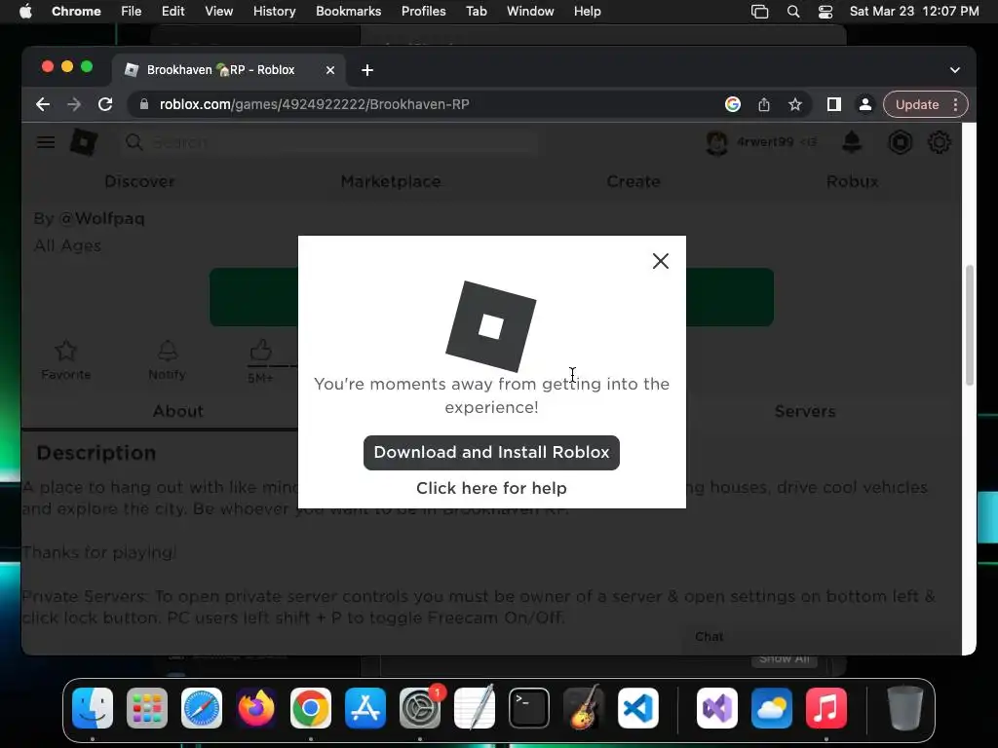Open GarageBand from the Dock
Screen dimensions: 998x748
coord(584,708)
